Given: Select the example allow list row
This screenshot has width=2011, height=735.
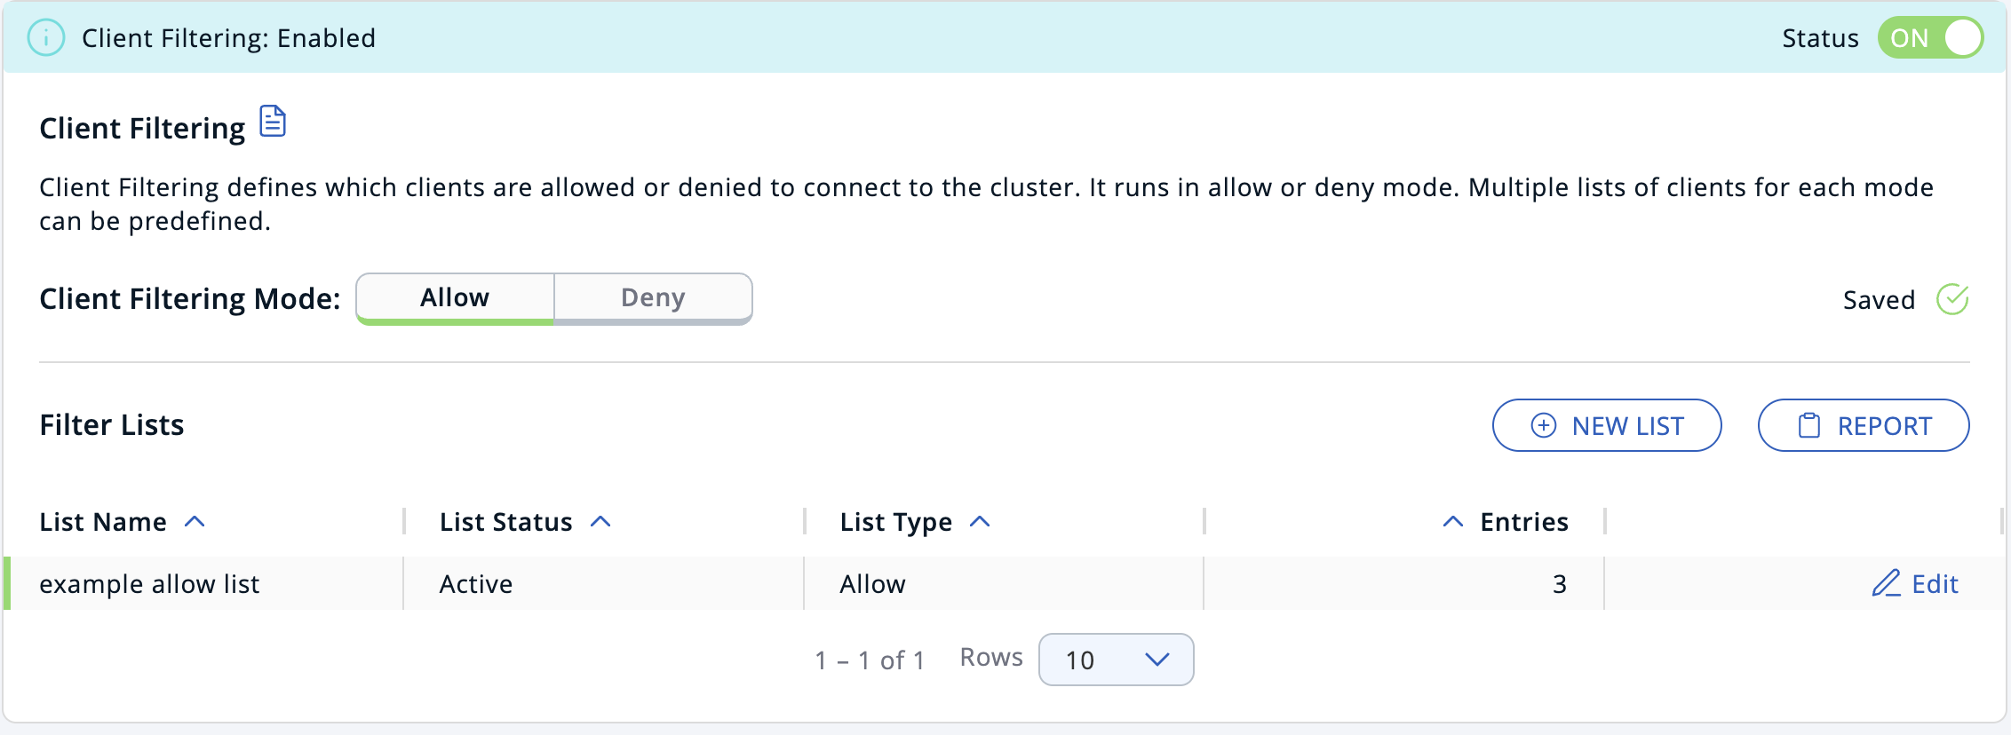Looking at the screenshot, I should (149, 583).
